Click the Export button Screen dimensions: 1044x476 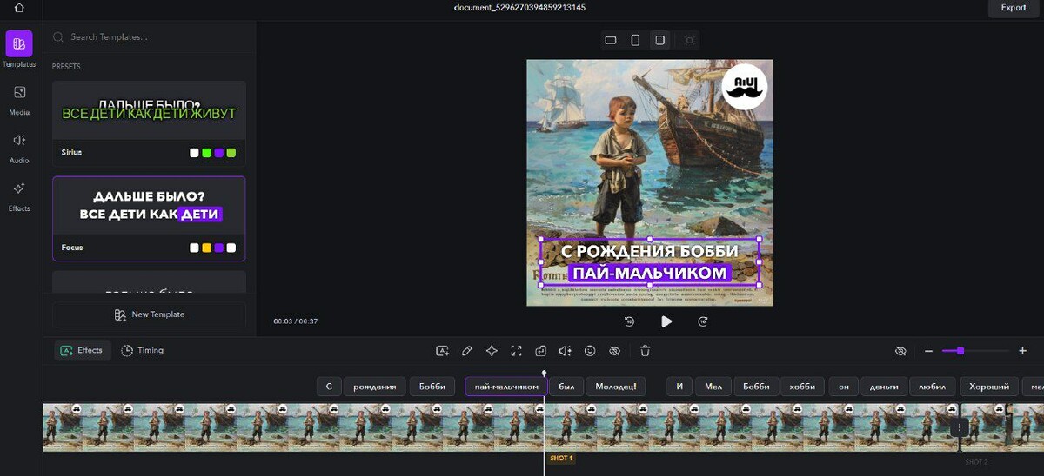point(1014,8)
